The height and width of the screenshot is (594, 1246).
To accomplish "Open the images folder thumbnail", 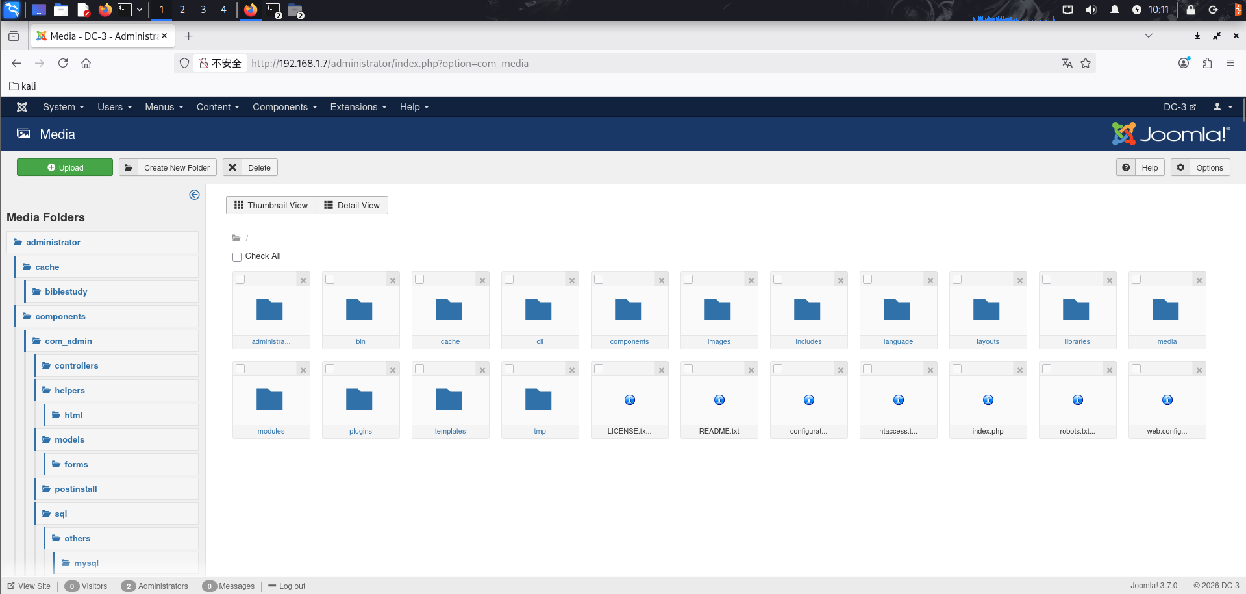I will [718, 310].
